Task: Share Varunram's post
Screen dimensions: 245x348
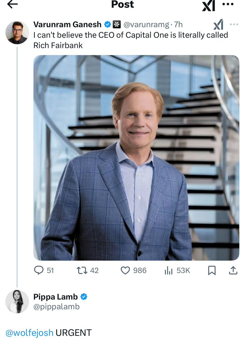Action: click(233, 271)
